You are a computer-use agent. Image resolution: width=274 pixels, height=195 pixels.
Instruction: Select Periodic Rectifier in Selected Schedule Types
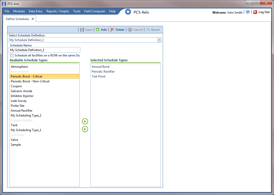[126, 72]
